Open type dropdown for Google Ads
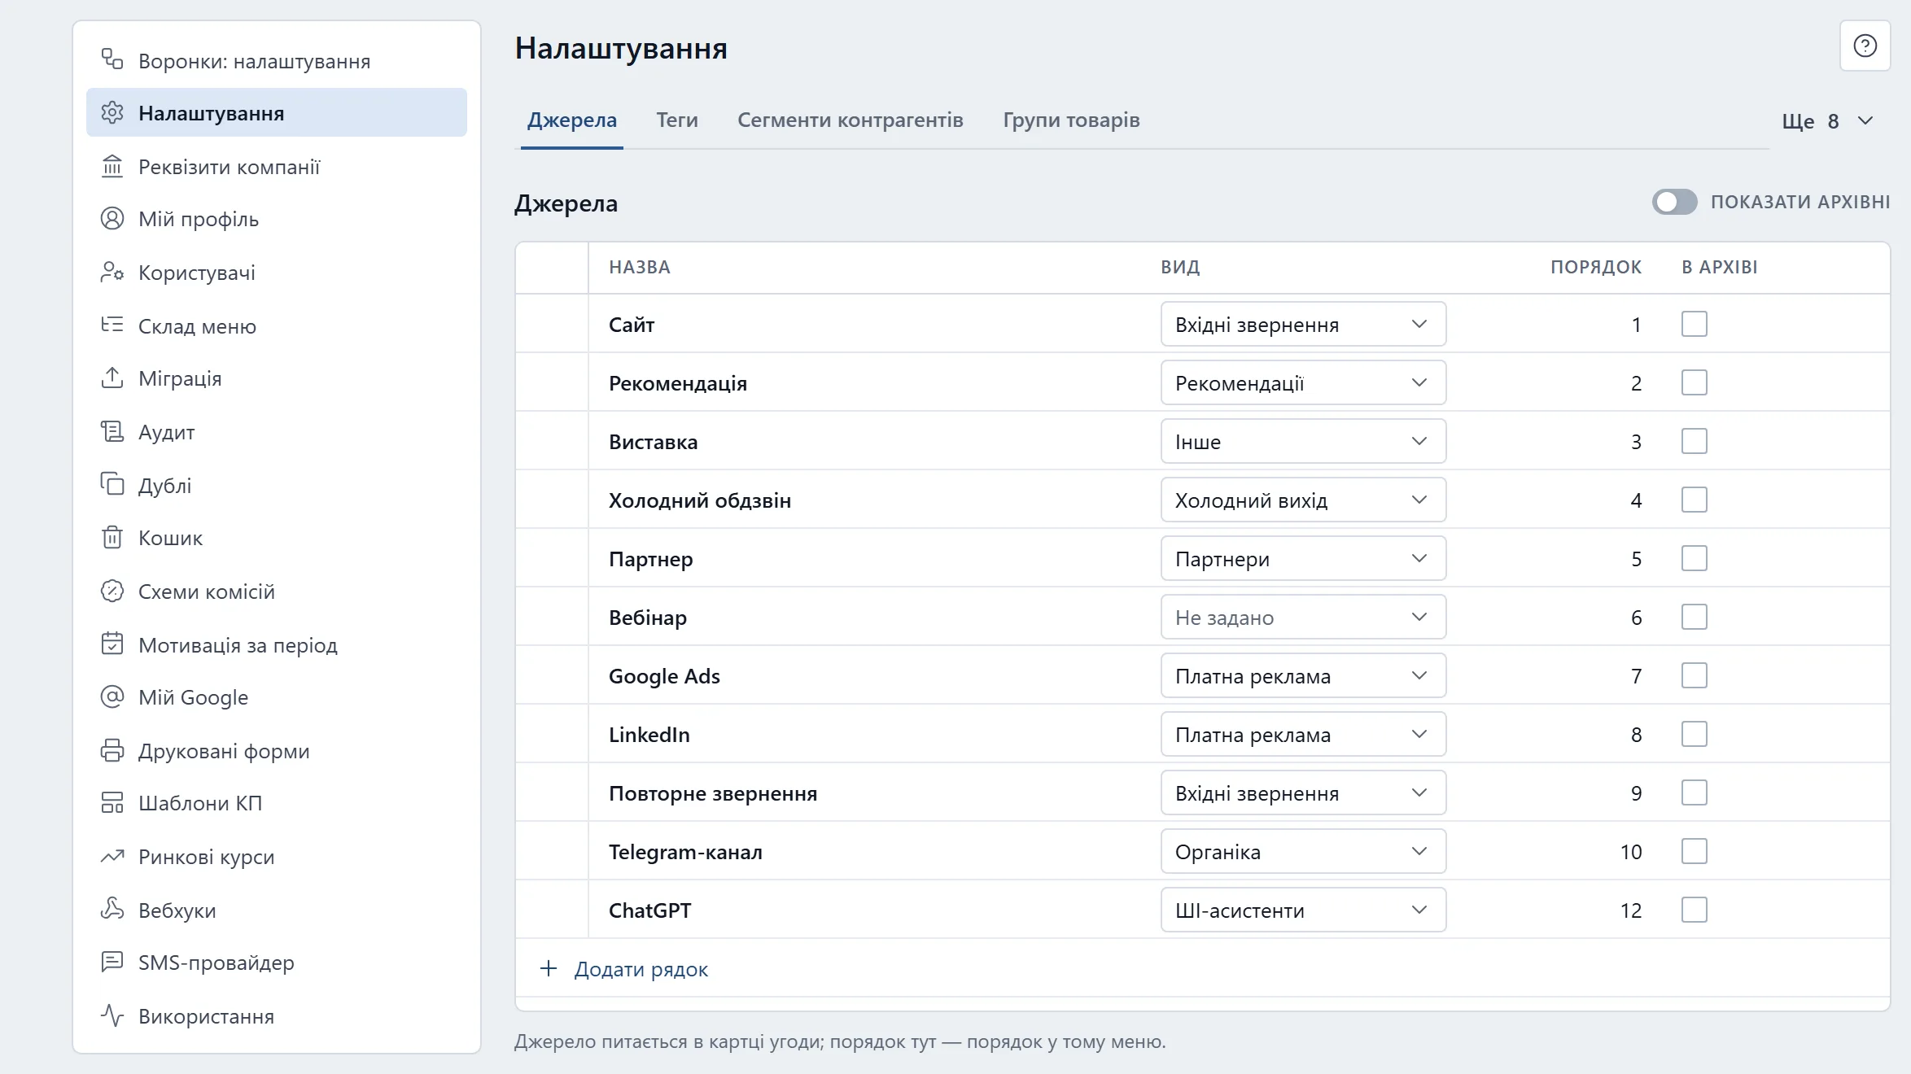The height and width of the screenshot is (1074, 1911). 1303,675
